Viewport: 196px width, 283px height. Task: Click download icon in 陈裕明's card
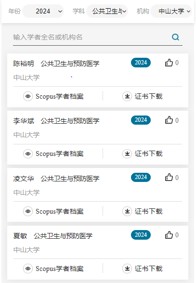click(x=127, y=96)
